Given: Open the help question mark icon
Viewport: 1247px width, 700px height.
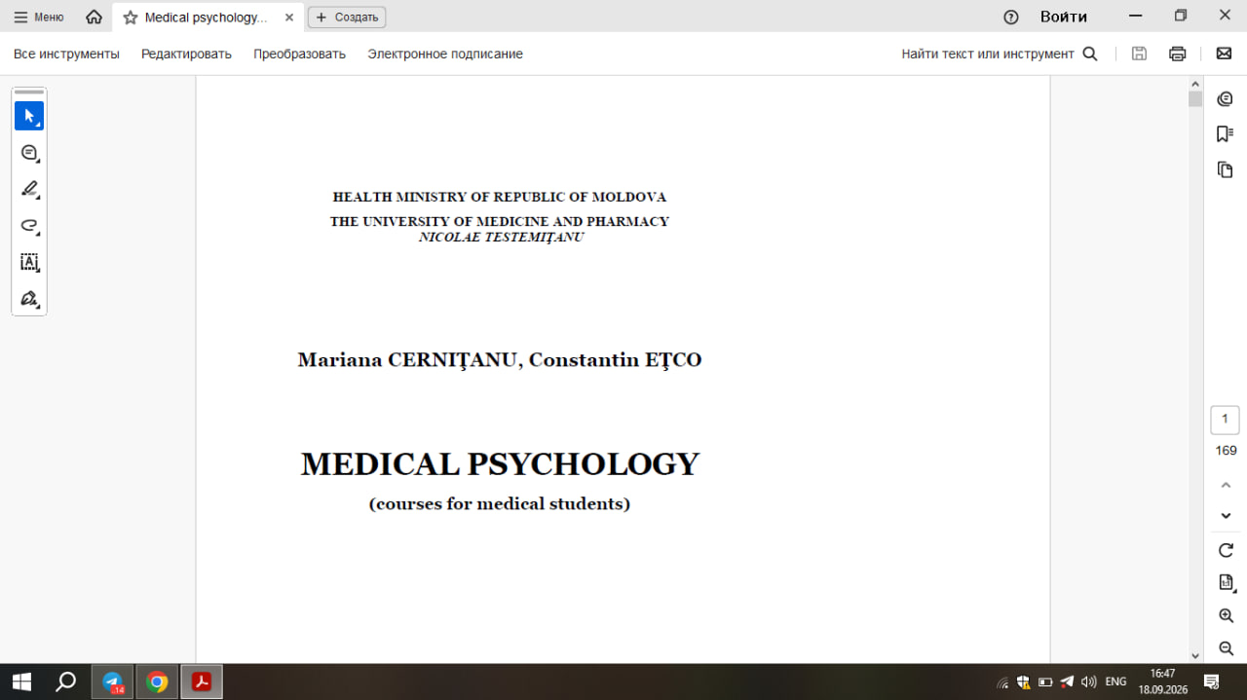Looking at the screenshot, I should click(1011, 17).
